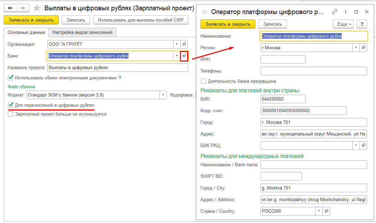The width and height of the screenshot is (376, 223).
Task: Go back using the left arrow button
Action: [x=10, y=8]
